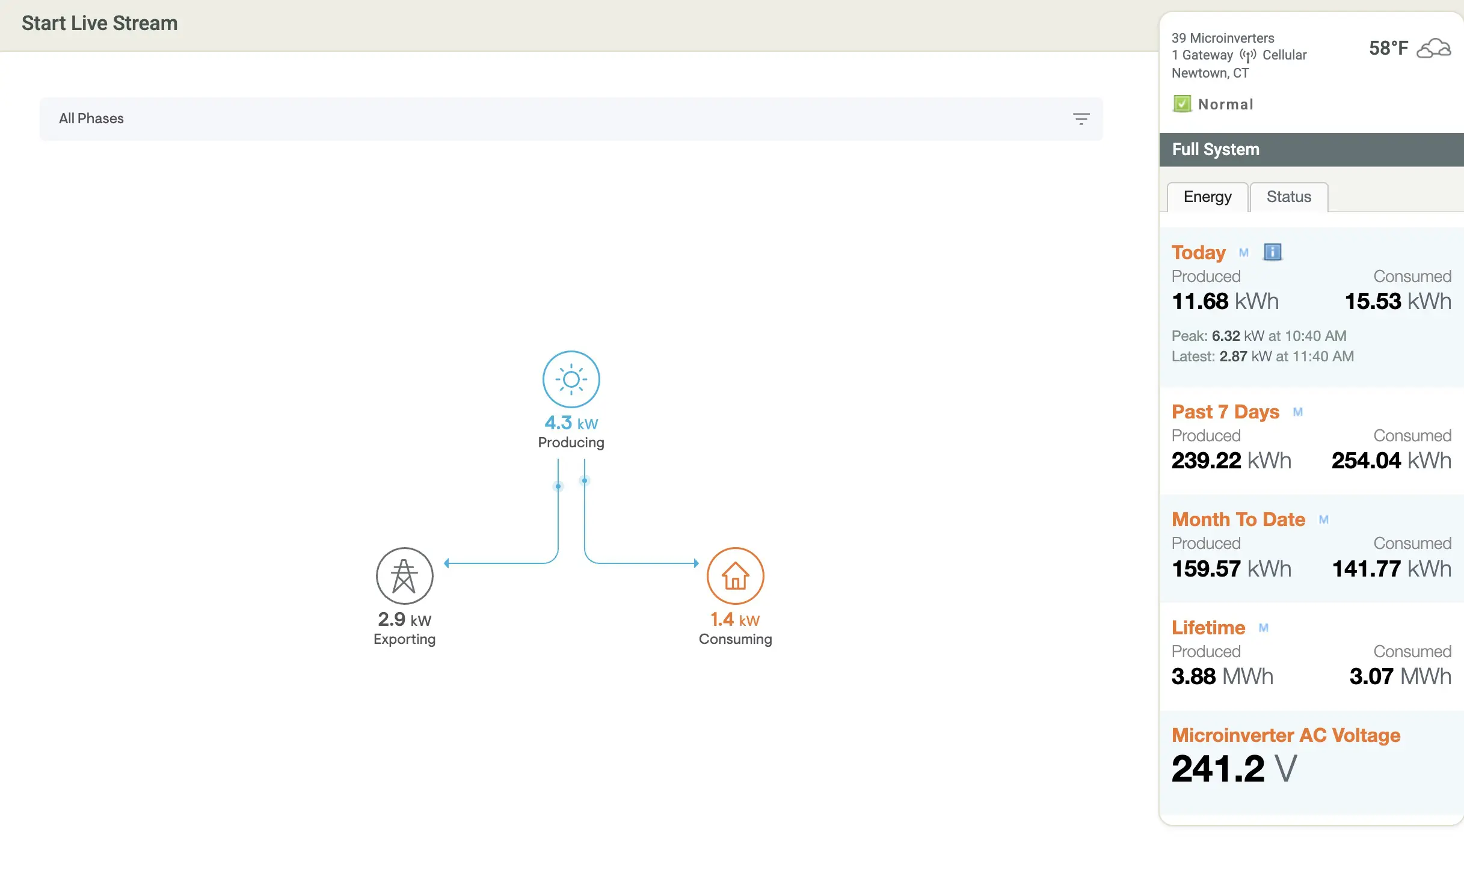Click the M marker next to Today
Viewport: 1464px width, 891px height.
pyautogui.click(x=1243, y=253)
